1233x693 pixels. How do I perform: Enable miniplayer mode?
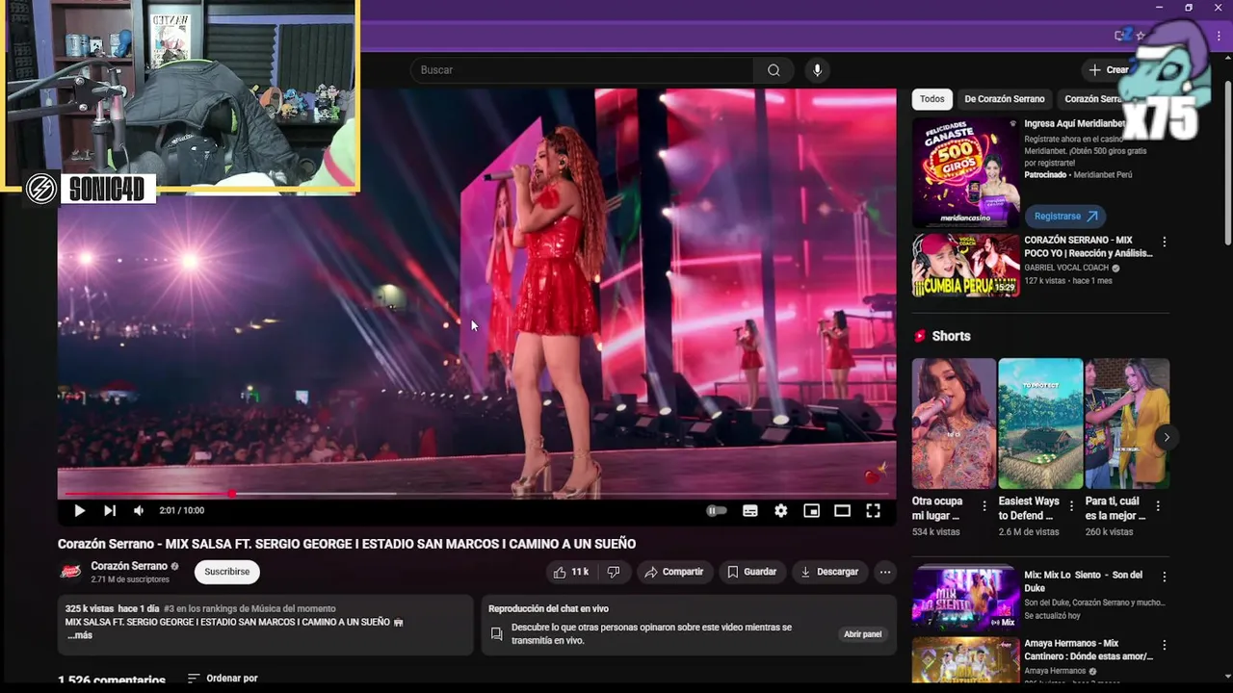(x=812, y=511)
